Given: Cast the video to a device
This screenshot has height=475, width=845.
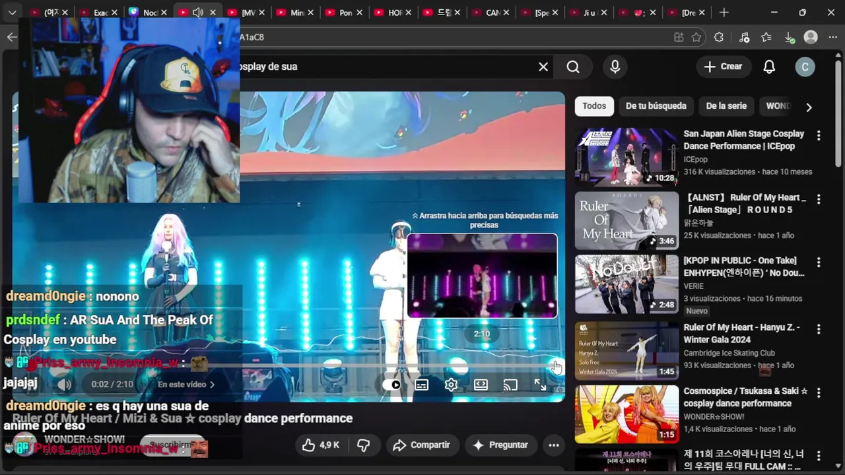Looking at the screenshot, I should coord(510,385).
